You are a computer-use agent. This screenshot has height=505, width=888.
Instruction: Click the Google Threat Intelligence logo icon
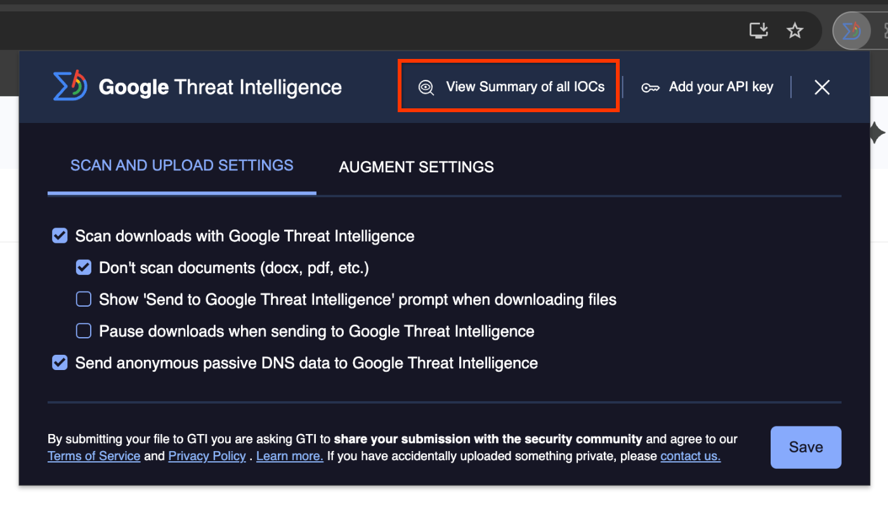click(70, 86)
